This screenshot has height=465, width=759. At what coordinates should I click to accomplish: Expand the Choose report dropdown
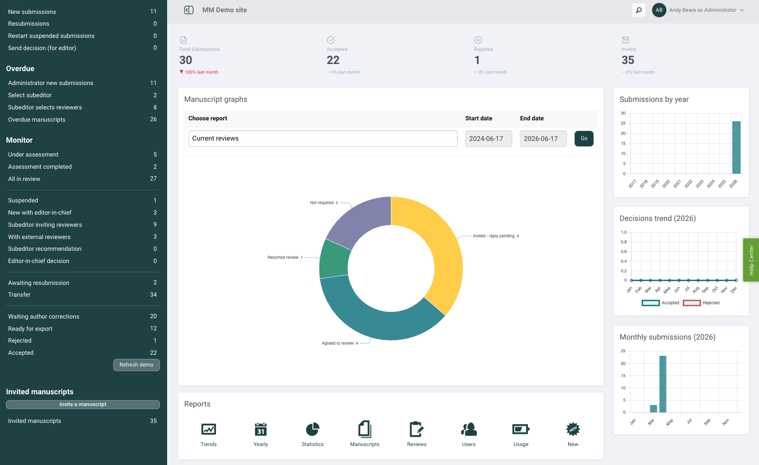click(323, 138)
